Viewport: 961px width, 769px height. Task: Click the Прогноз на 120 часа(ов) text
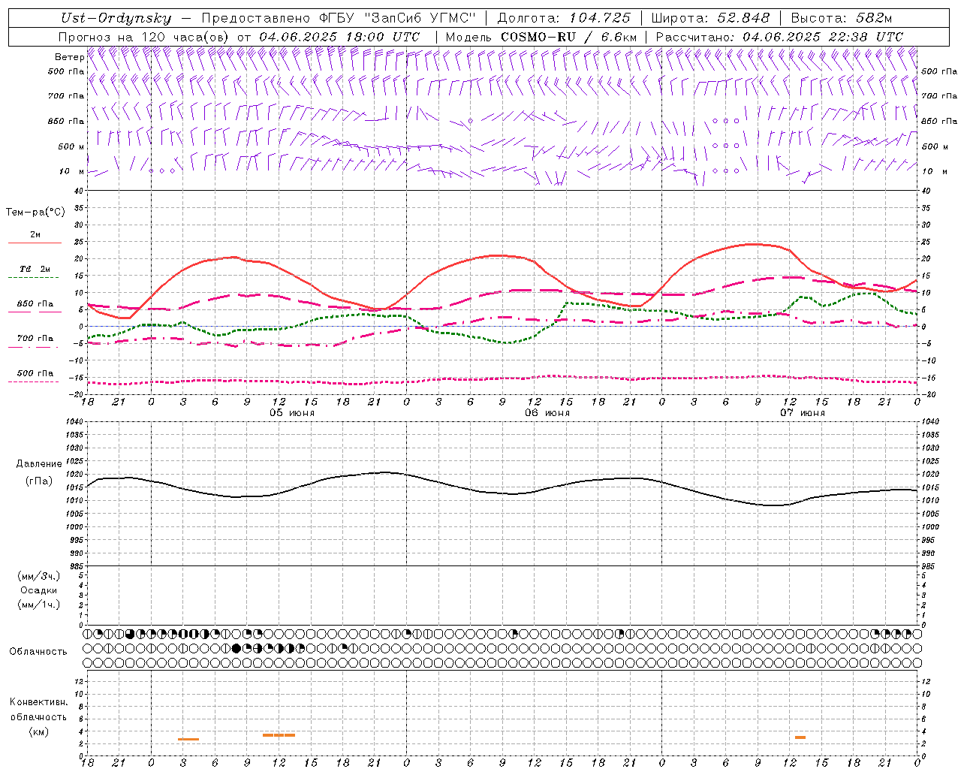click(145, 37)
